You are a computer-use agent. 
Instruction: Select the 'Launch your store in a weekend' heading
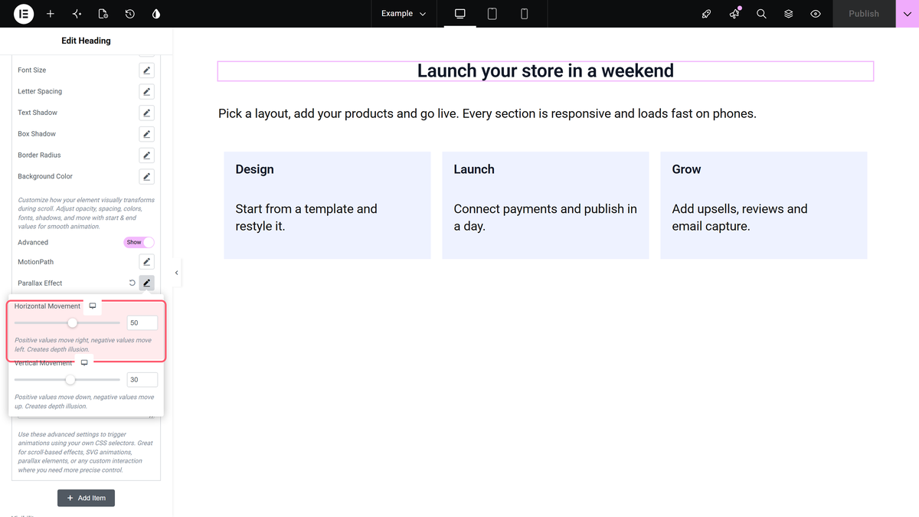[x=545, y=71]
